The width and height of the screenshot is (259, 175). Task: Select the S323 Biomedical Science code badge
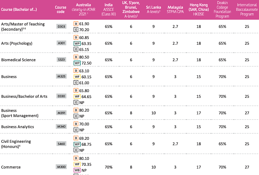[x=61, y=60]
